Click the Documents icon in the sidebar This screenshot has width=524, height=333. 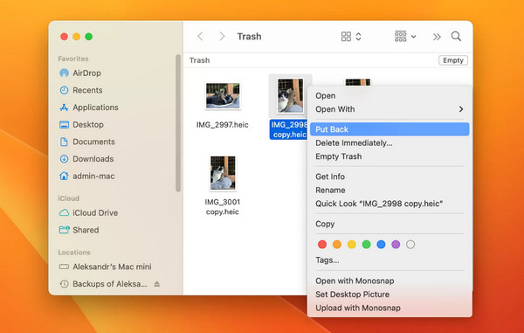tap(64, 142)
